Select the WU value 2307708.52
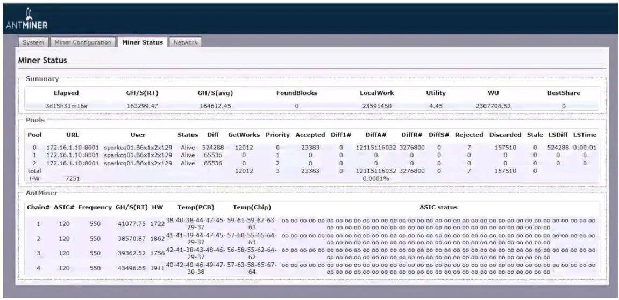619x300 pixels. click(494, 106)
